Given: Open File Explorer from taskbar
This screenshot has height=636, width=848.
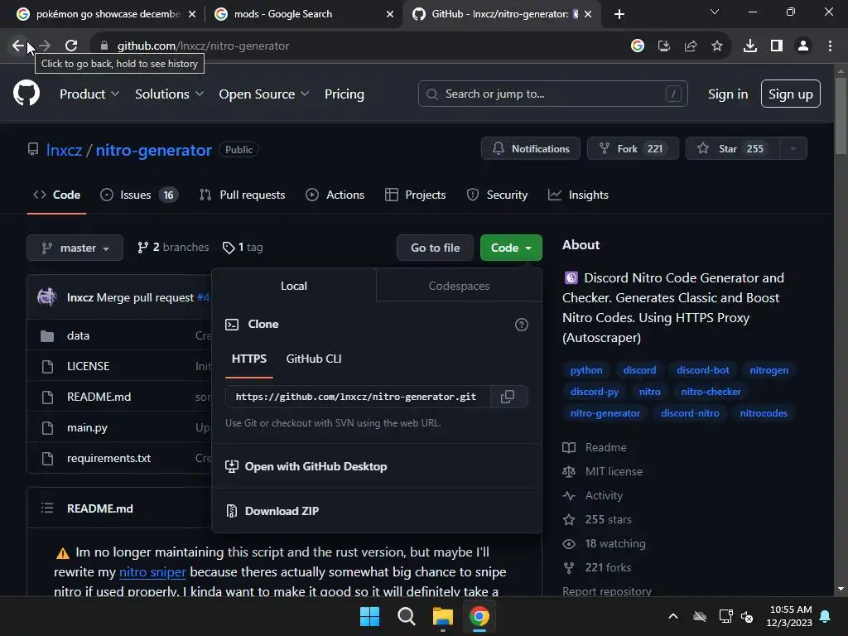Looking at the screenshot, I should pos(442,616).
